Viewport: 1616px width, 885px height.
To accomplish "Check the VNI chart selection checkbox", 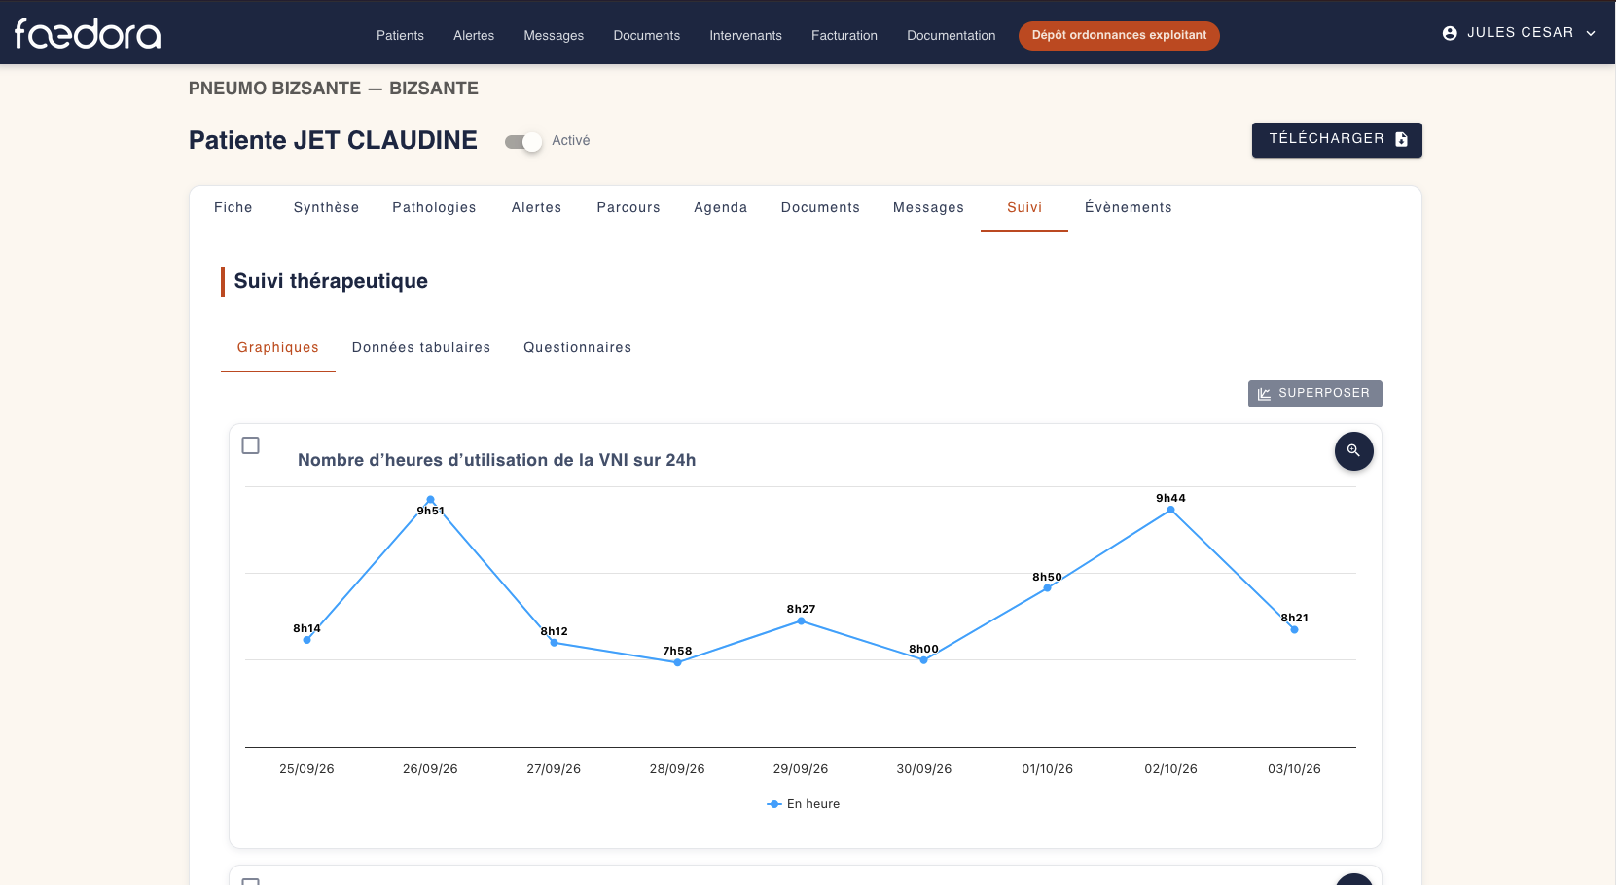I will (x=251, y=445).
